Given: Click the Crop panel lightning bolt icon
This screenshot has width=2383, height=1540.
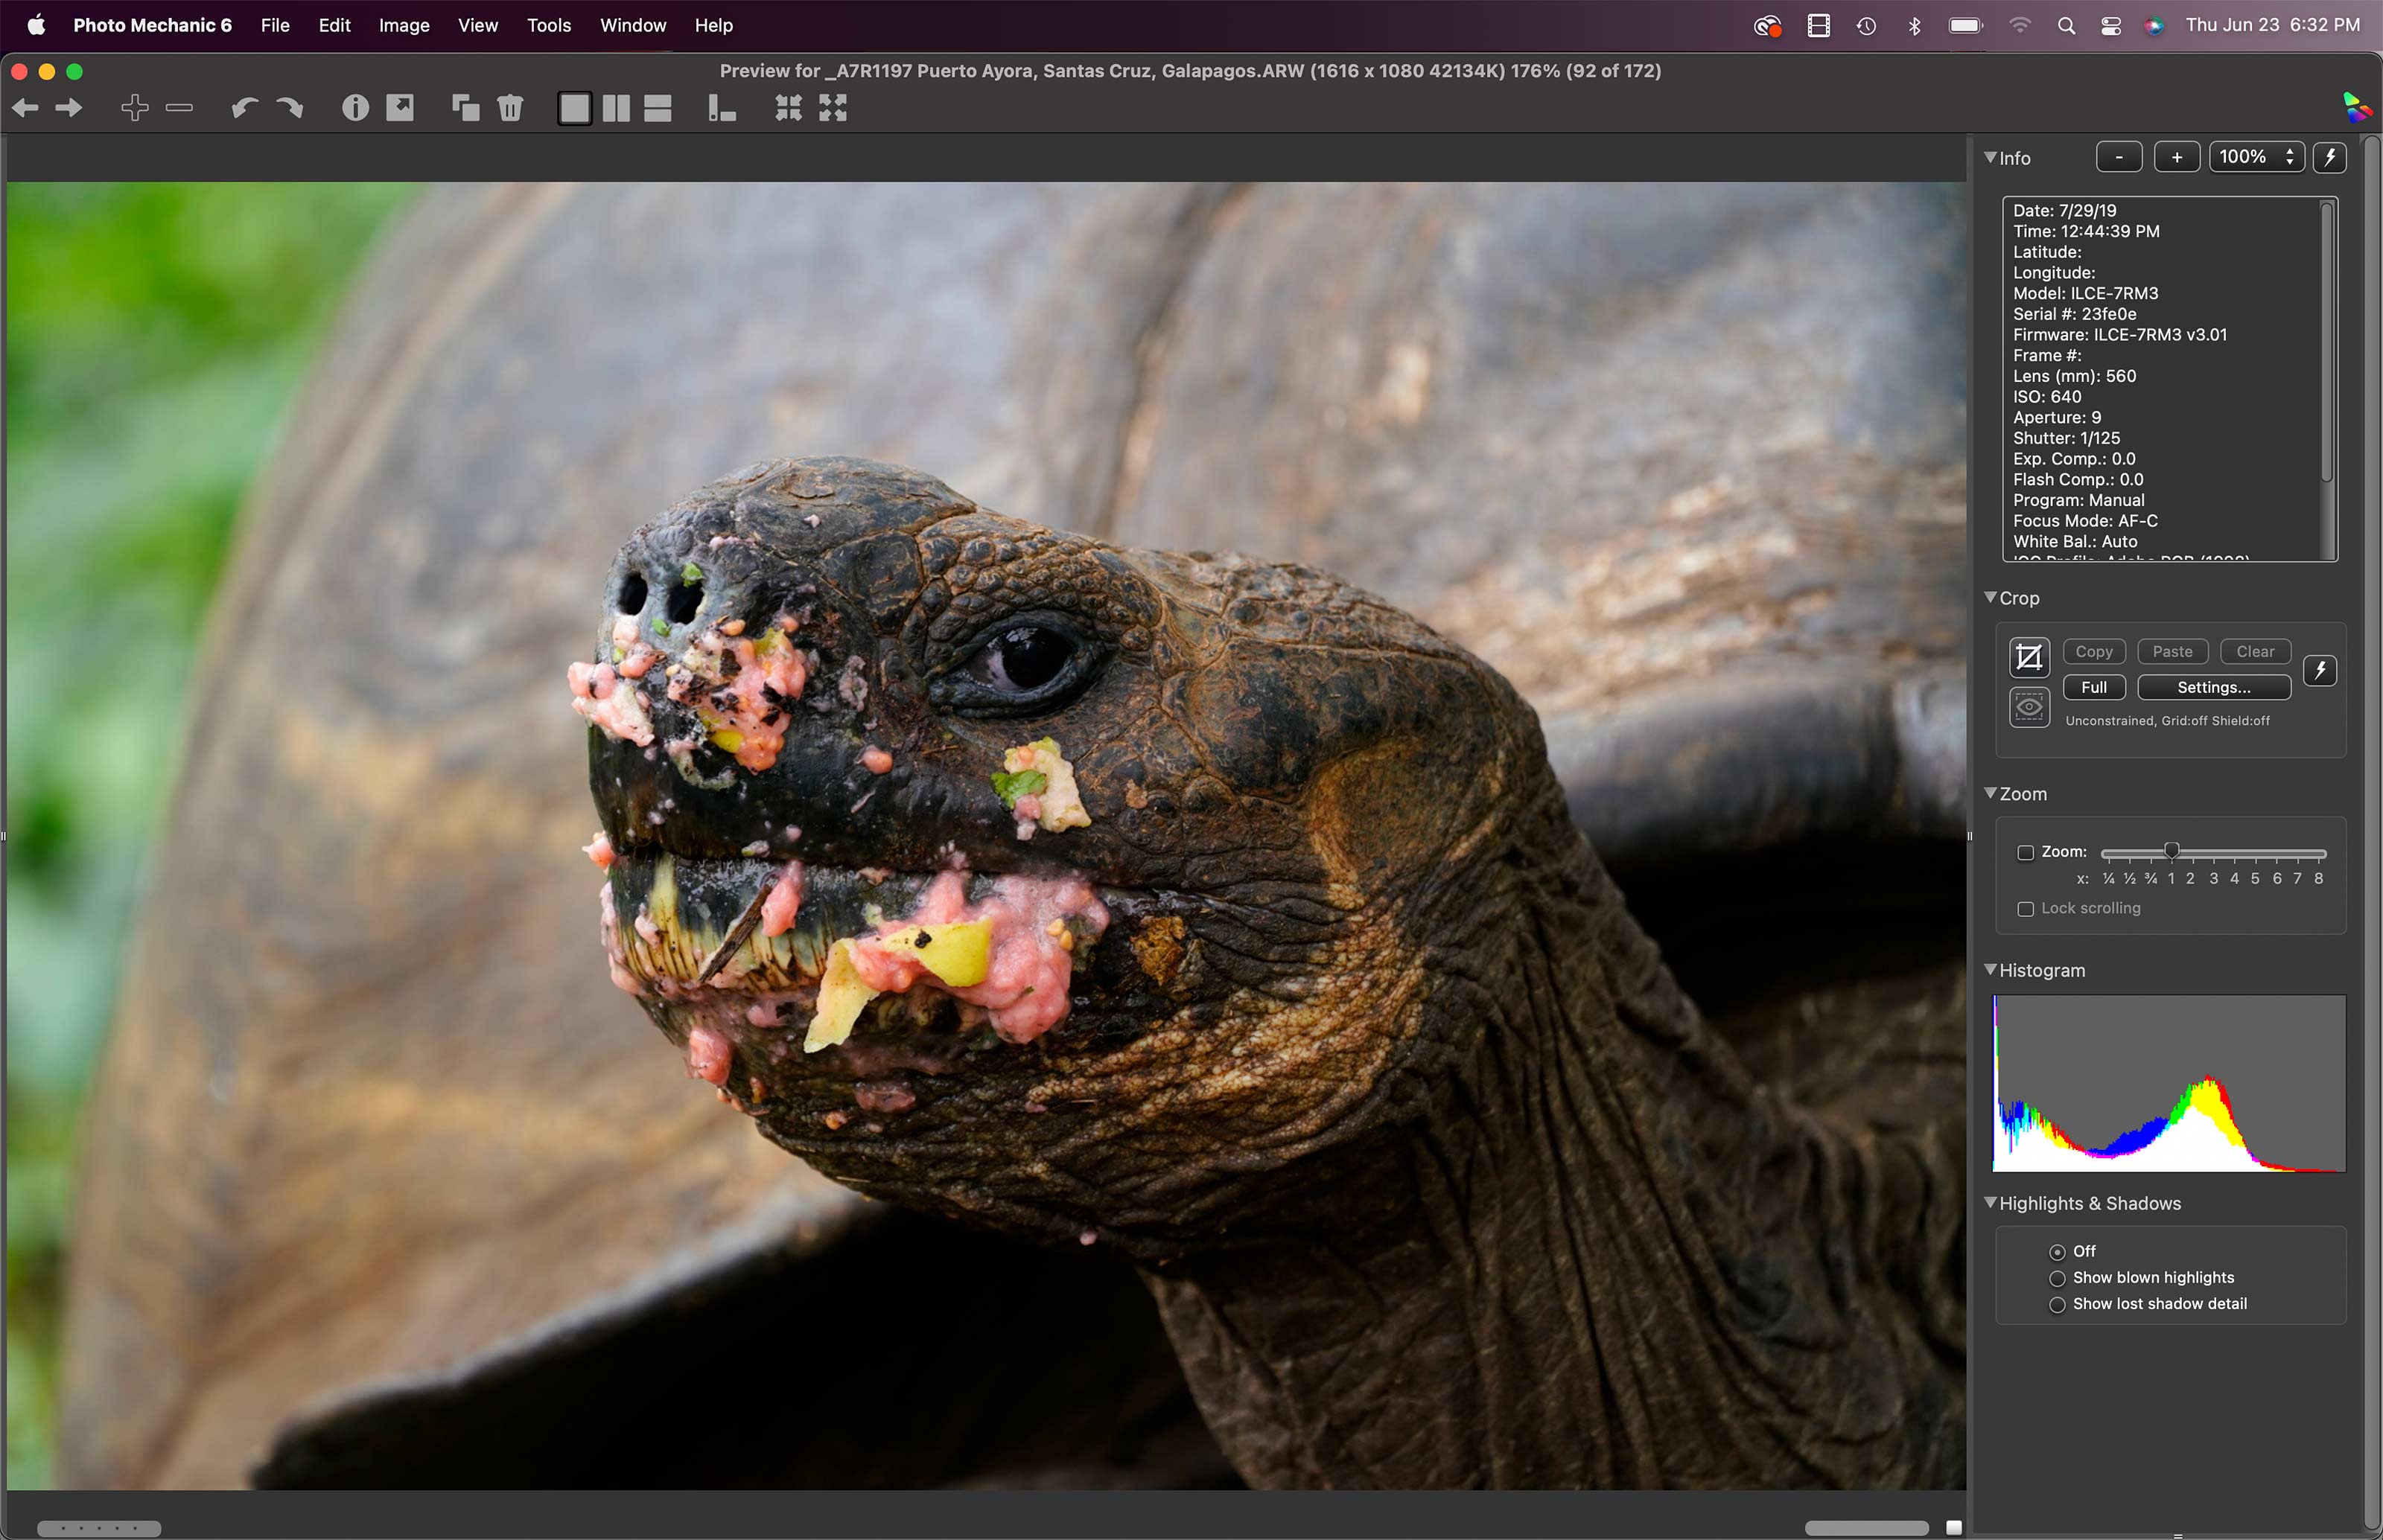Looking at the screenshot, I should [x=2320, y=670].
